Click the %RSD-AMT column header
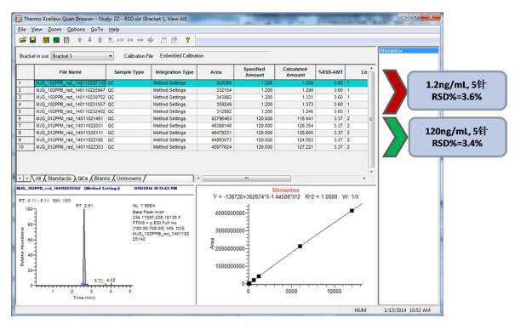The width and height of the screenshot is (515, 335). point(330,72)
